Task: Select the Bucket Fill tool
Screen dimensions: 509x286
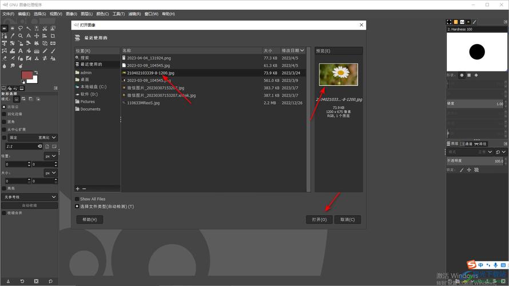Action: point(29,51)
